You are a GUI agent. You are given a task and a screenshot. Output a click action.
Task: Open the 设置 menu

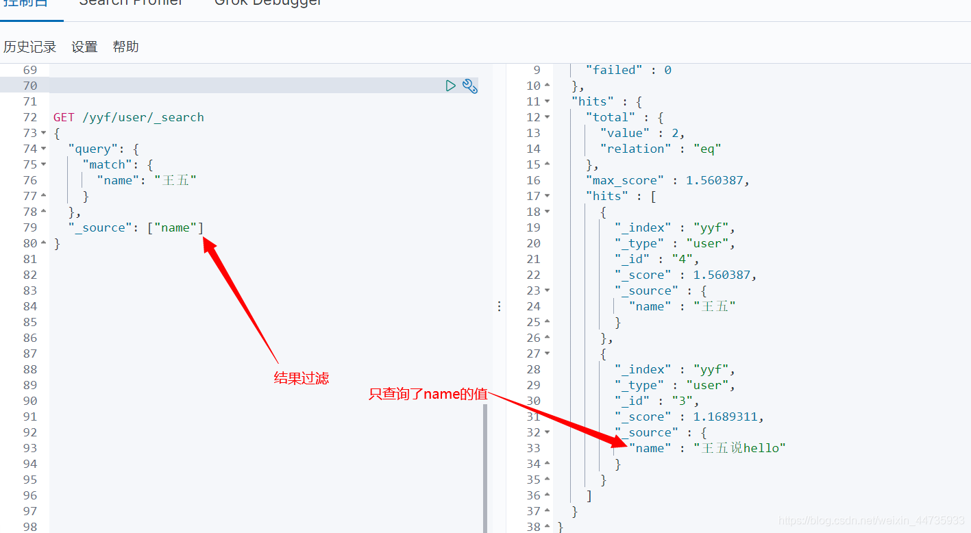[84, 47]
